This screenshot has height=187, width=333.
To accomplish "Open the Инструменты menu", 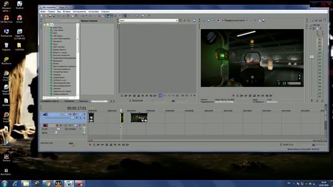I will (79, 11).
